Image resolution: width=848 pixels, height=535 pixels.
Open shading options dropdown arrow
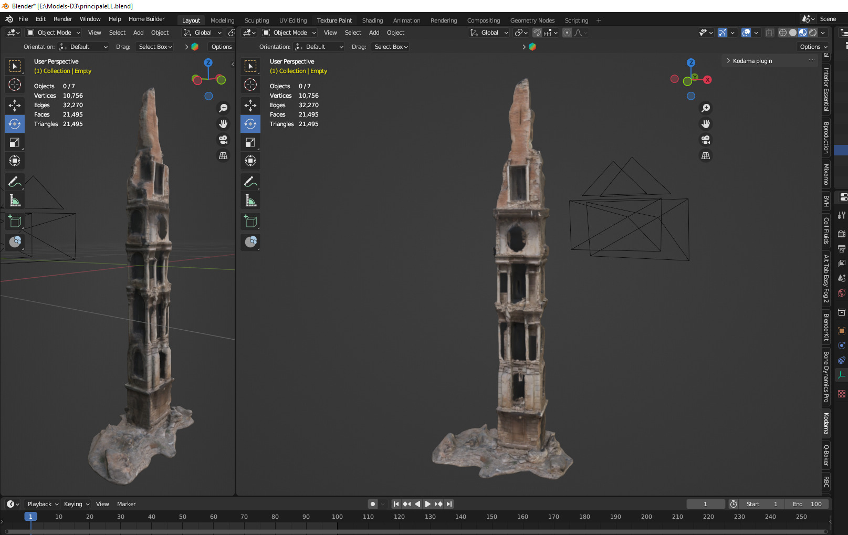point(823,33)
